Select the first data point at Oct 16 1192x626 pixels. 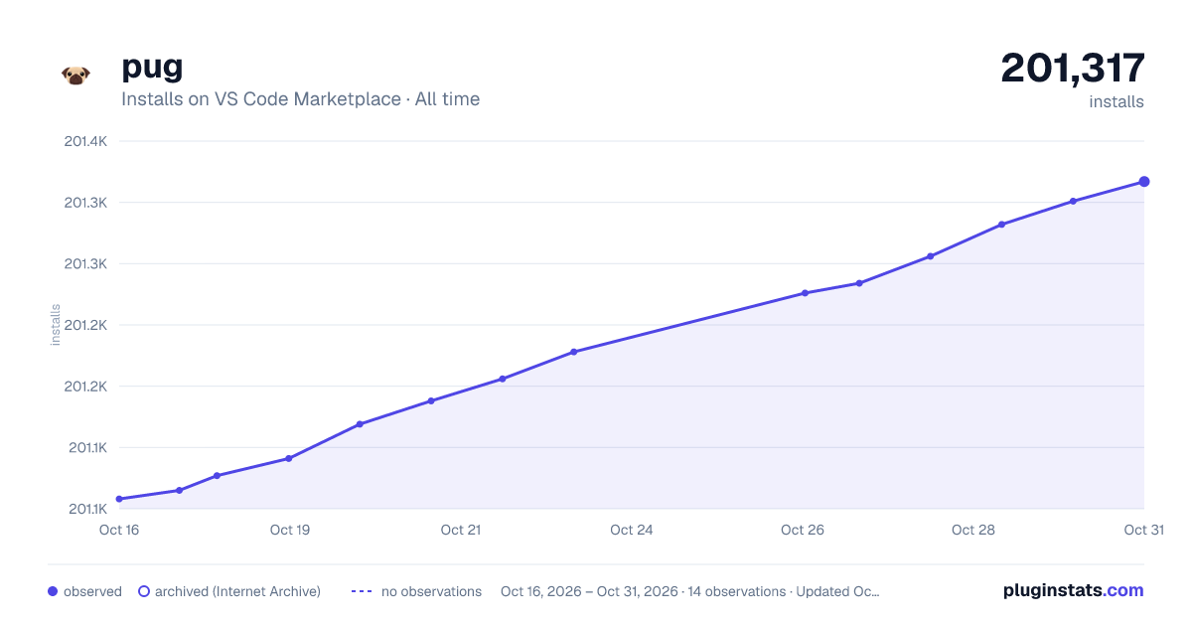tap(119, 499)
